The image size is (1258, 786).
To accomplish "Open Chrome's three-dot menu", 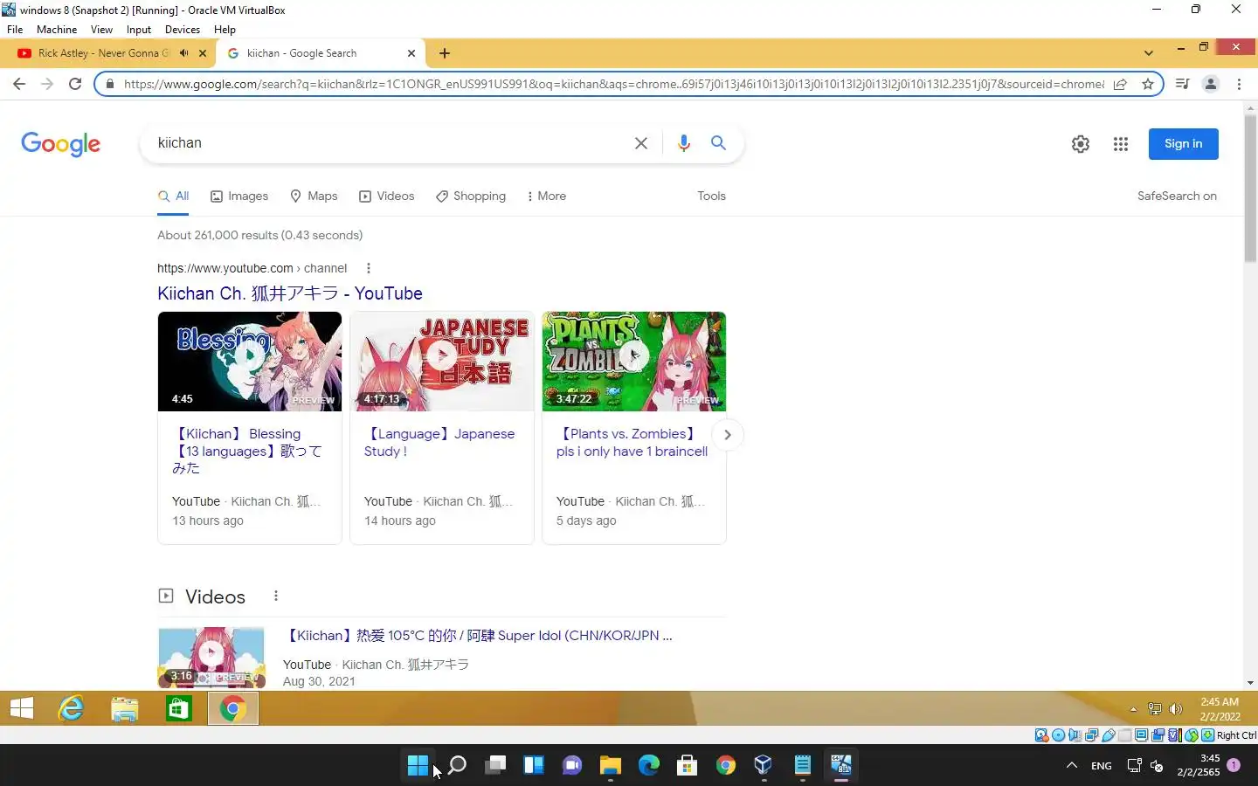I will 1239,84.
